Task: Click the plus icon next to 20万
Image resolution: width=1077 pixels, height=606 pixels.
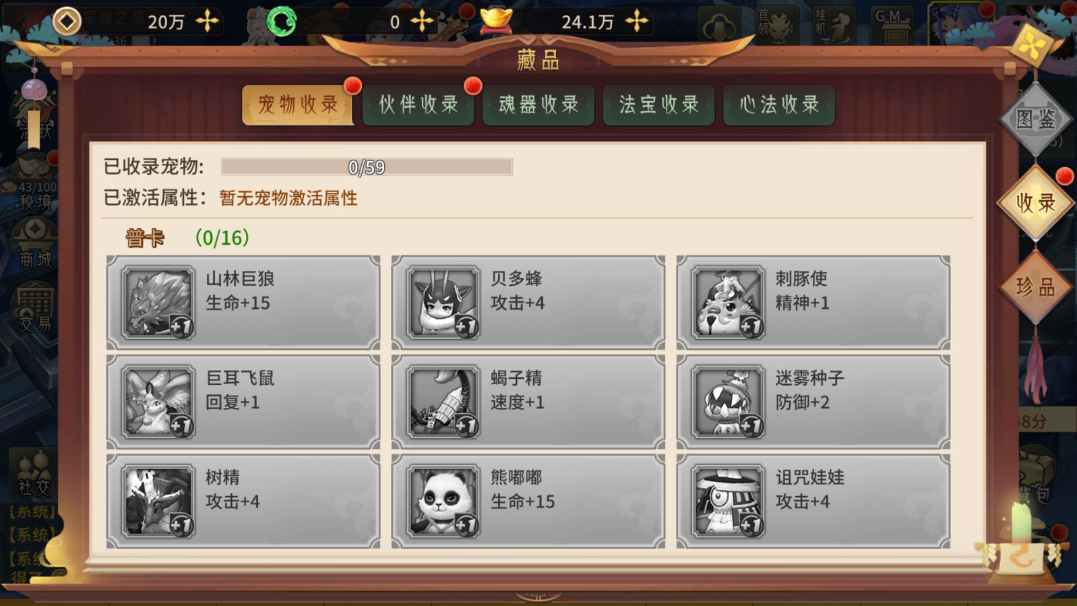Action: (x=208, y=22)
